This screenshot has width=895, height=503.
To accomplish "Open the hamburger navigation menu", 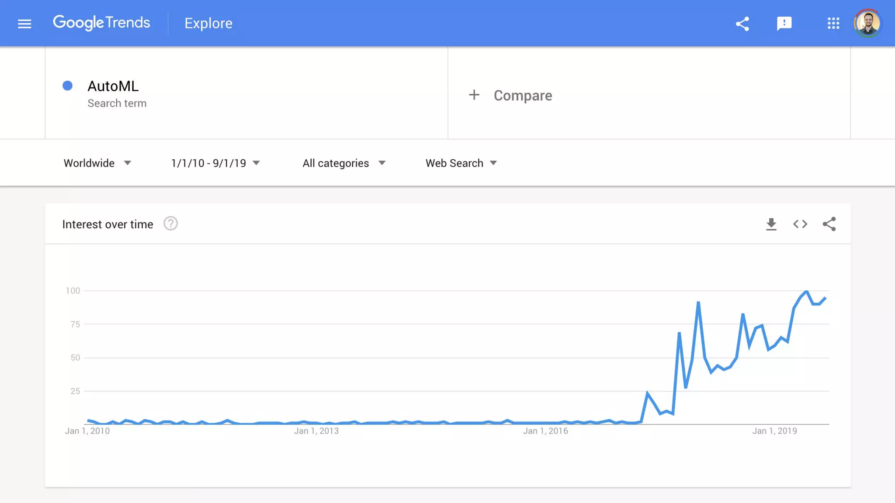I will pos(24,24).
